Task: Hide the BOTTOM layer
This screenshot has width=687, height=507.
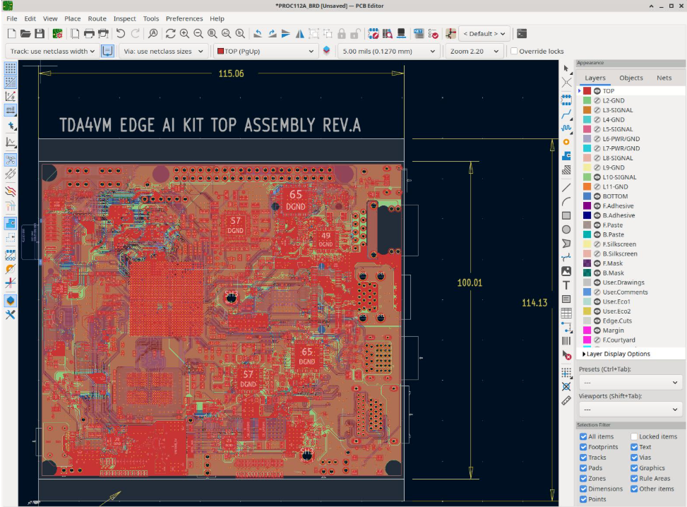Action: tap(597, 196)
